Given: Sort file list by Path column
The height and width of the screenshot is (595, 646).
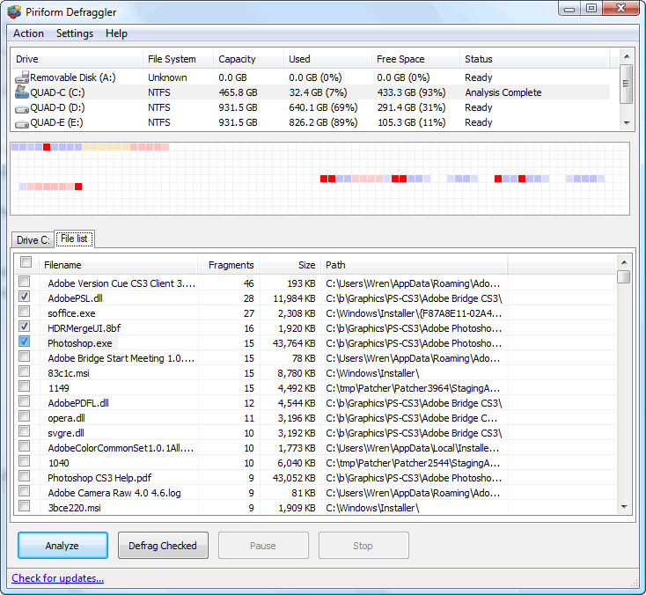Looking at the screenshot, I should pos(415,265).
